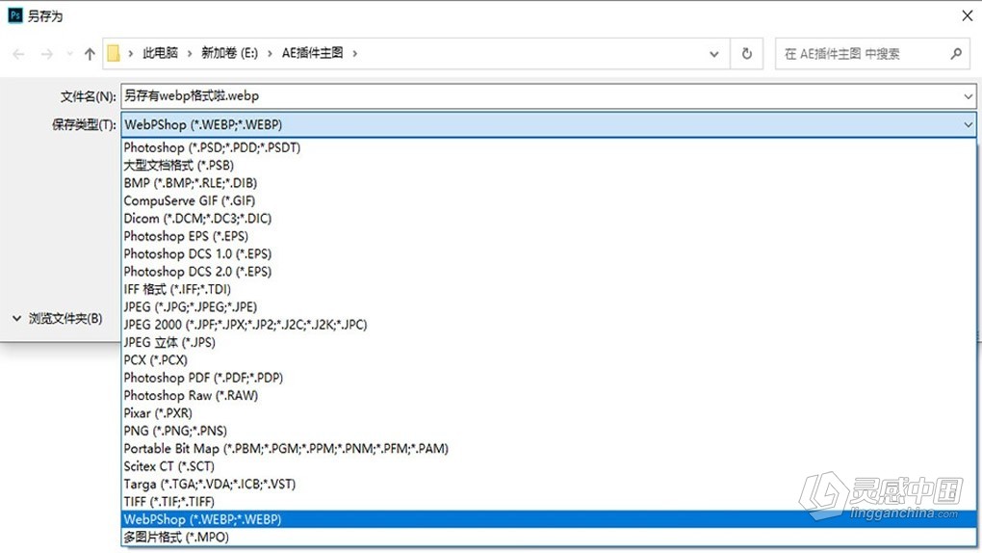Image resolution: width=982 pixels, height=553 pixels.
Task: Pick PNG (*.PNG;*.PNS) format
Action: [548, 431]
